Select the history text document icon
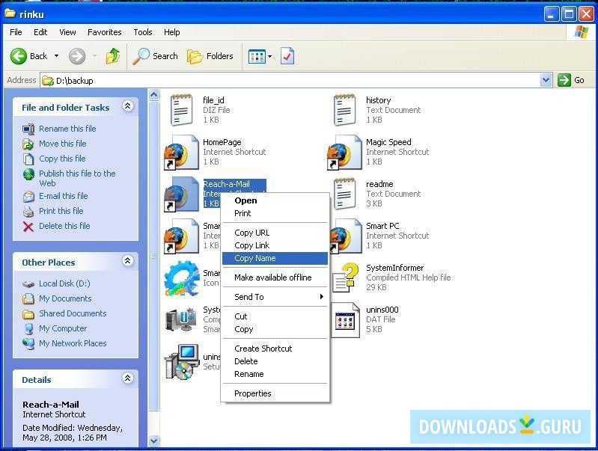This screenshot has height=451, width=598. tap(344, 110)
